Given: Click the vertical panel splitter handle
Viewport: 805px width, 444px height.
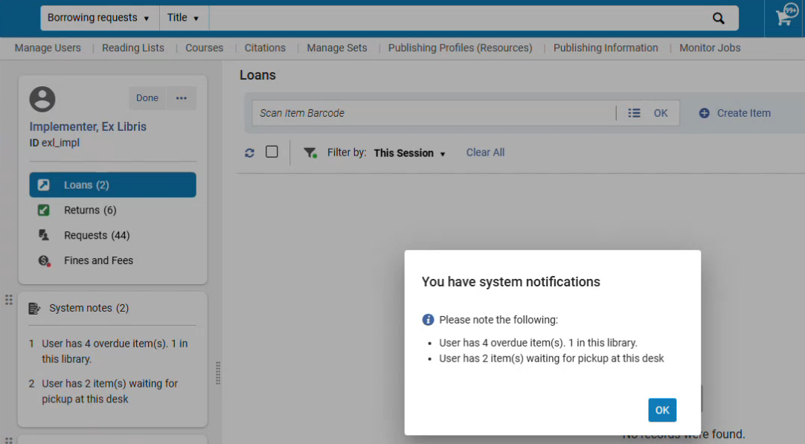Looking at the screenshot, I should [218, 373].
